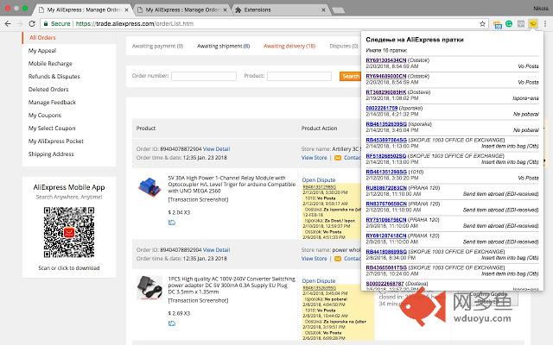The image size is (553, 345).
Task: Select the Disputes (0) tab
Action: pyautogui.click(x=344, y=46)
